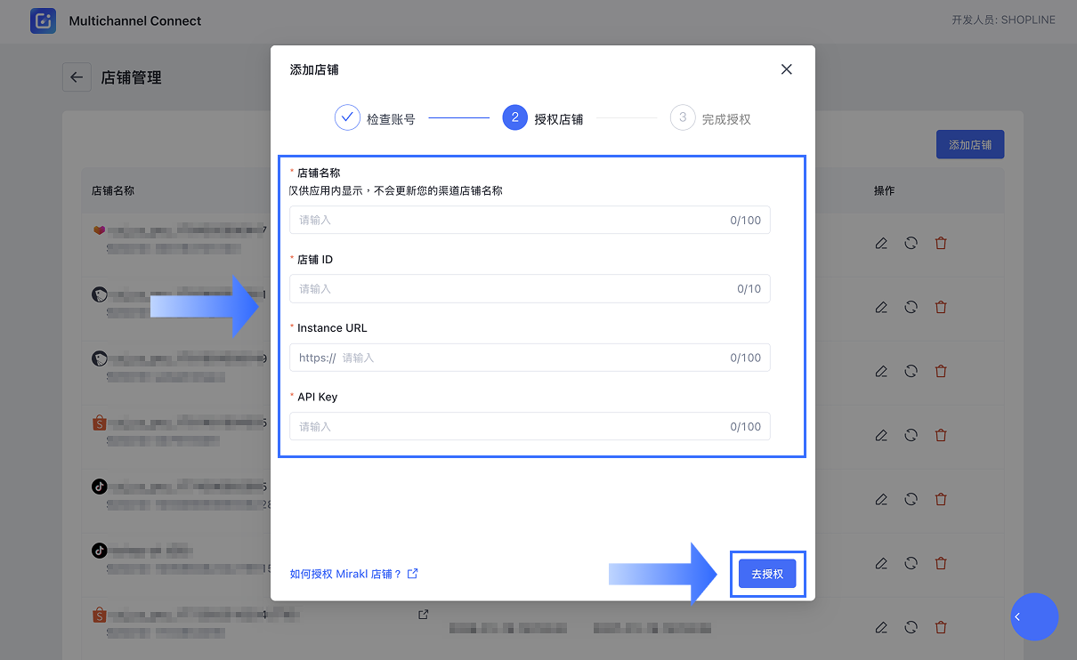The height and width of the screenshot is (660, 1077).
Task: Click the Multichannel Connect app logo
Action: pyautogui.click(x=44, y=20)
